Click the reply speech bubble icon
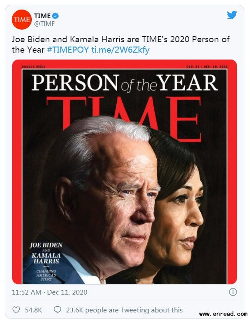Image resolution: width=250 pixels, height=322 pixels. [57, 310]
